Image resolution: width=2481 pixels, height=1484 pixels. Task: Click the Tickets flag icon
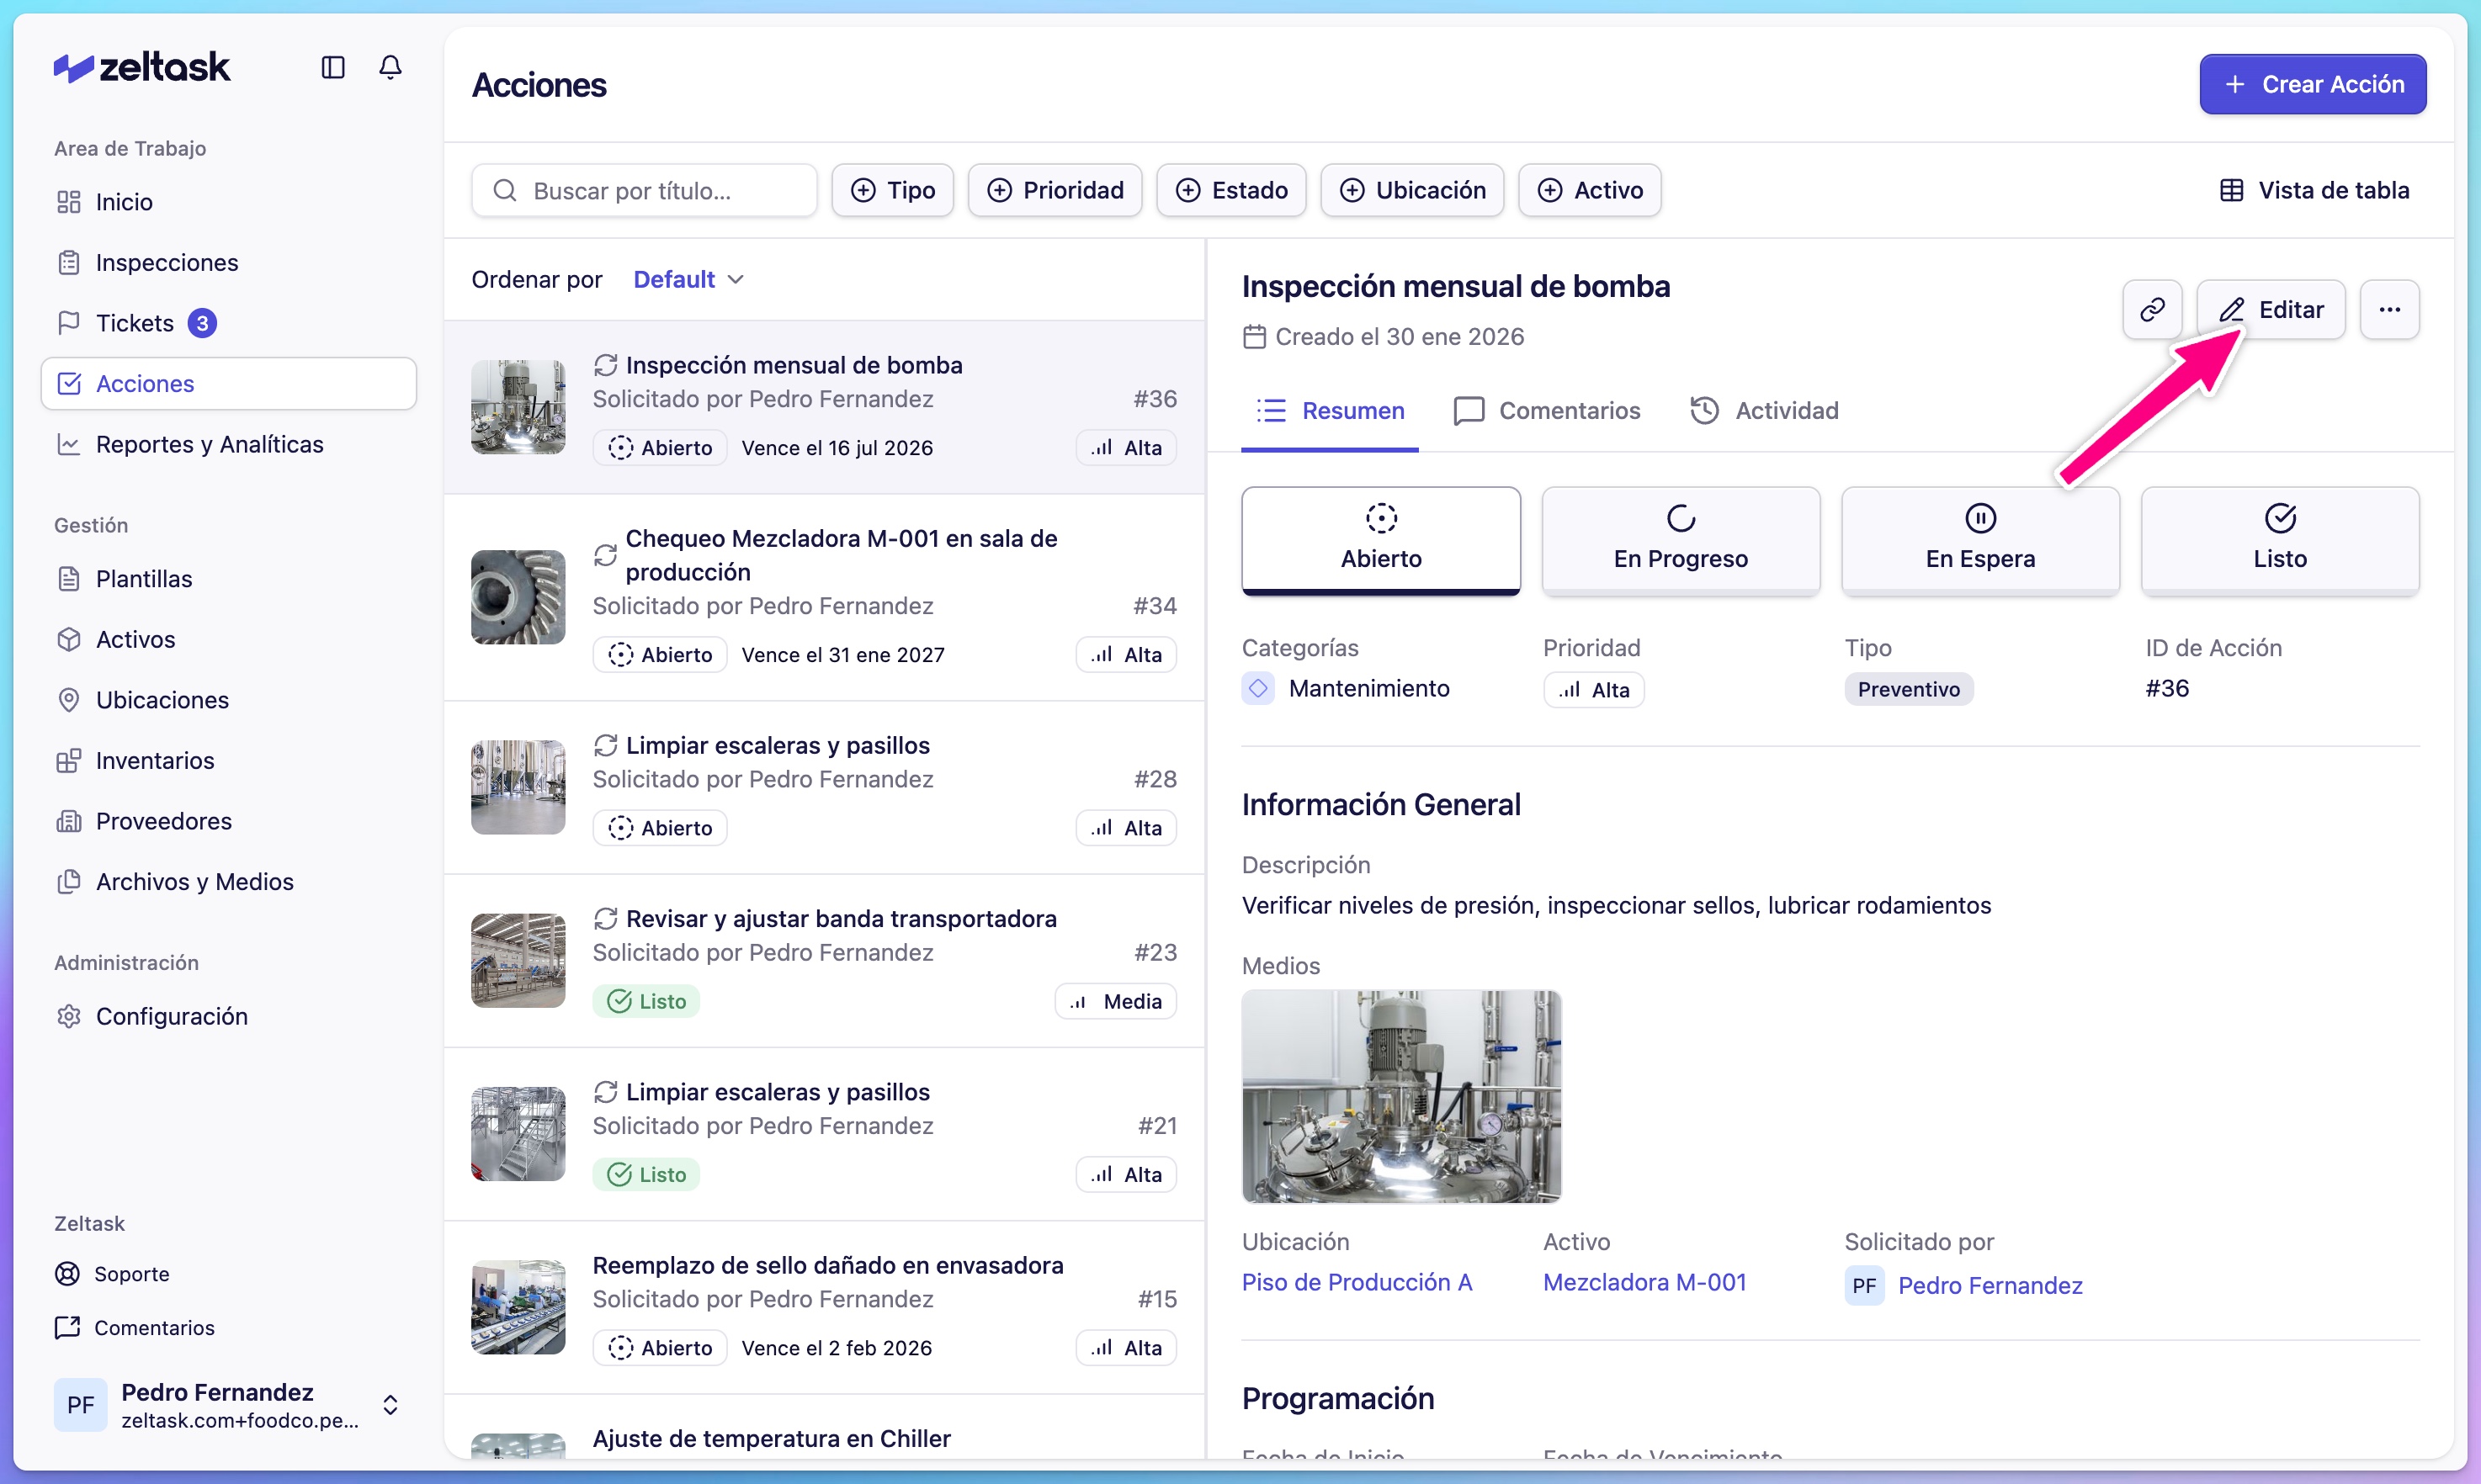click(69, 323)
